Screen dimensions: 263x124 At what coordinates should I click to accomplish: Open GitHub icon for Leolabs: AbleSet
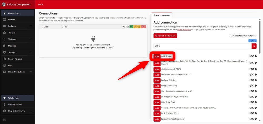253,80
